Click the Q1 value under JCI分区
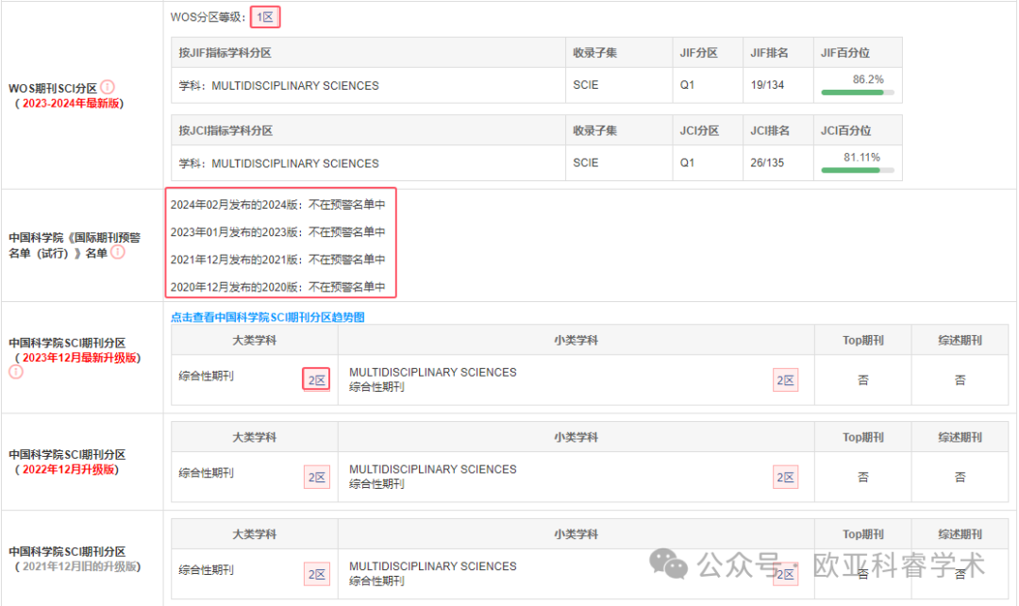Screen dimensions: 1019x606 click(x=687, y=162)
